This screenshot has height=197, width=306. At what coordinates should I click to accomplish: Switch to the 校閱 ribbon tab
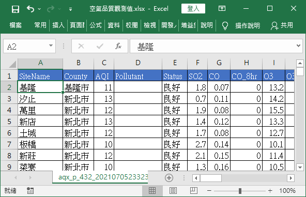132,25
